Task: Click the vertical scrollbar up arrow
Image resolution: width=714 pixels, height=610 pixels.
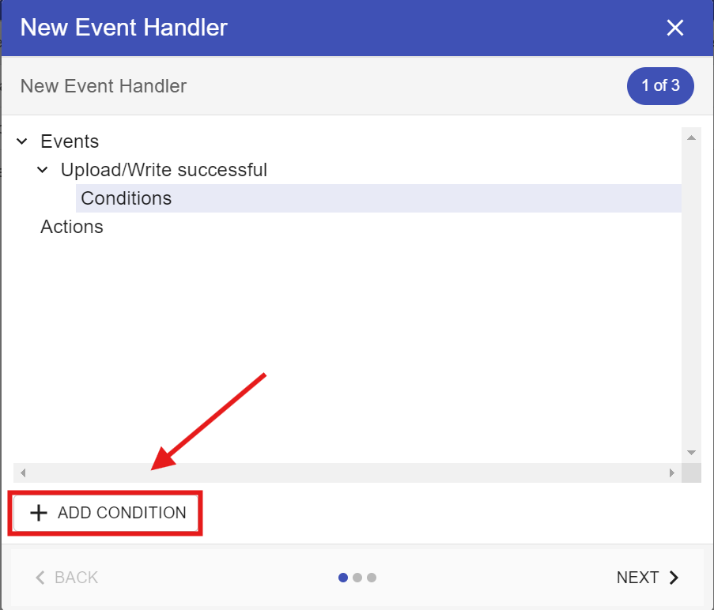Action: click(691, 137)
